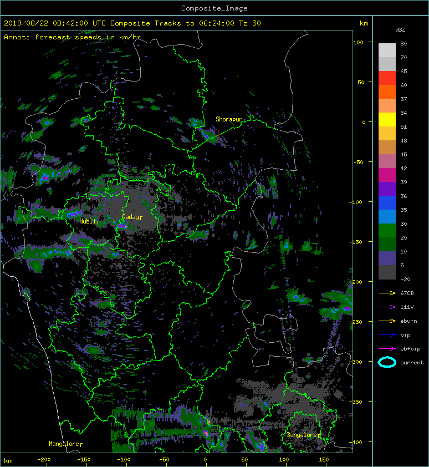Viewport: 429px width, 467px height.
Task: Click the 150 tick on the horizontal km axis
Action: pos(324,460)
